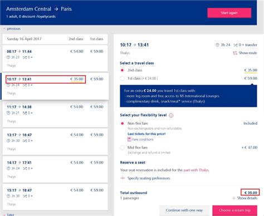264x216 pixels.
Task: Click the plus icon beside Show details
Action: pos(234,198)
